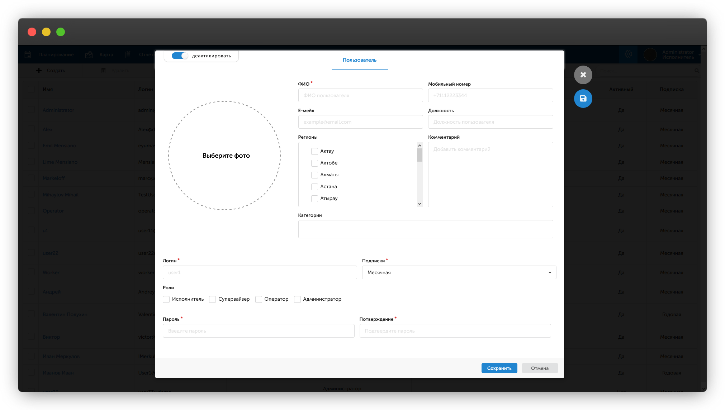Click the search magnifier icon

click(x=697, y=71)
